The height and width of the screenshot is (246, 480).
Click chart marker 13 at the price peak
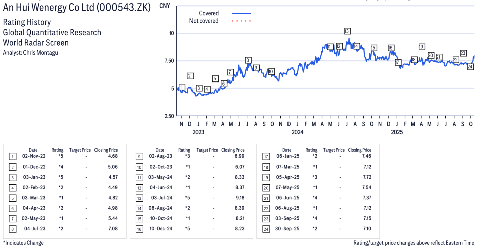tap(347, 31)
